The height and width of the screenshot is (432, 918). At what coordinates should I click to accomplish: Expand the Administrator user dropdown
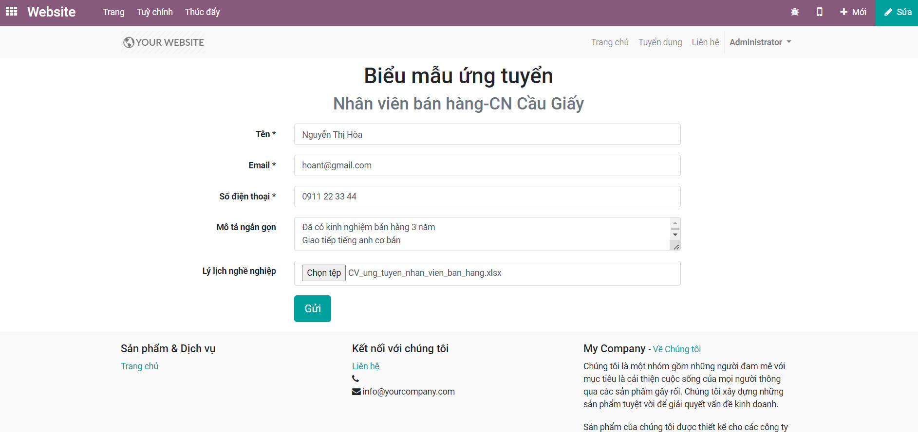click(x=760, y=42)
